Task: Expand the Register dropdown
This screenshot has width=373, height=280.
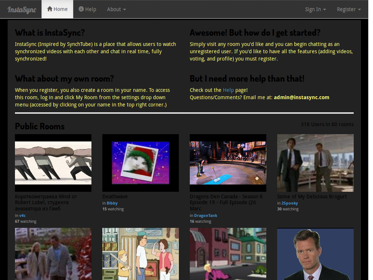Action: 349,9
